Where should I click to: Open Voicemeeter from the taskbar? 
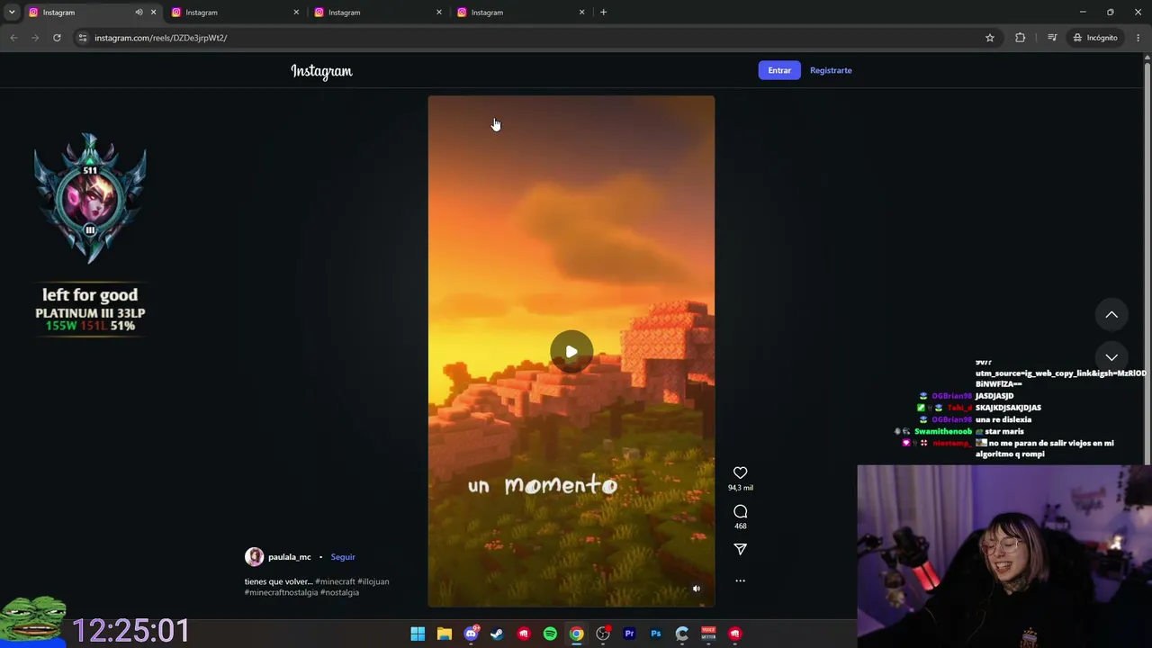click(708, 634)
